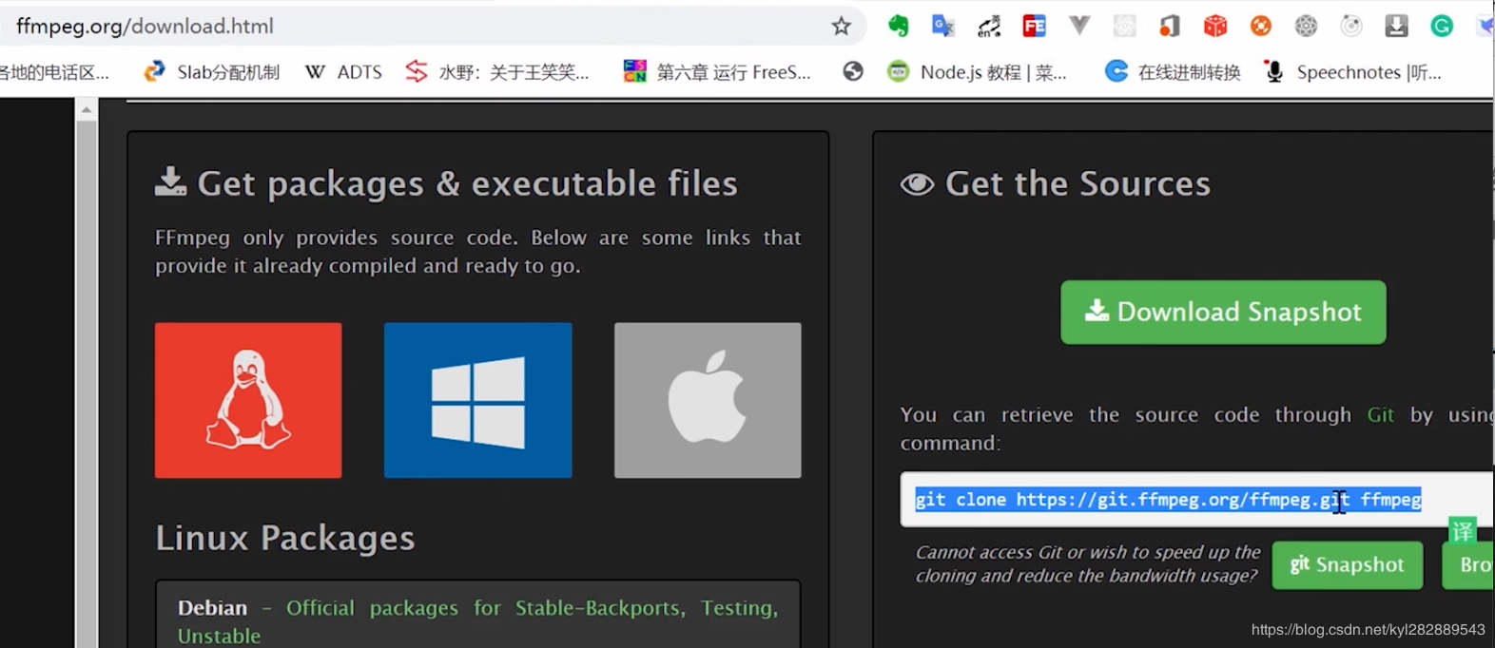
Task: Open the ADTS Wikipedia bookmark
Action: click(343, 72)
